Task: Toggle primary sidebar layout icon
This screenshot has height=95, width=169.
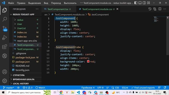Action: coord(136,3)
